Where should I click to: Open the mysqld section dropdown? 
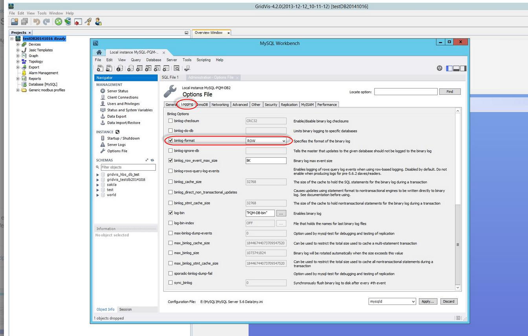coord(392,301)
